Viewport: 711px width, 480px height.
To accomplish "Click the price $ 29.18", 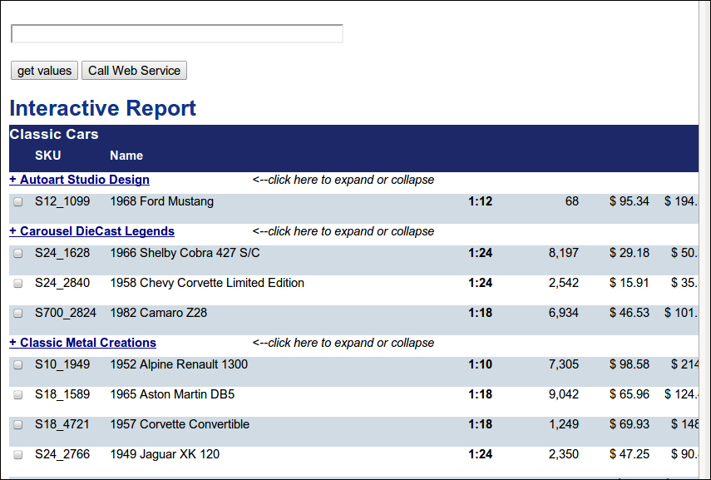I will pos(630,253).
